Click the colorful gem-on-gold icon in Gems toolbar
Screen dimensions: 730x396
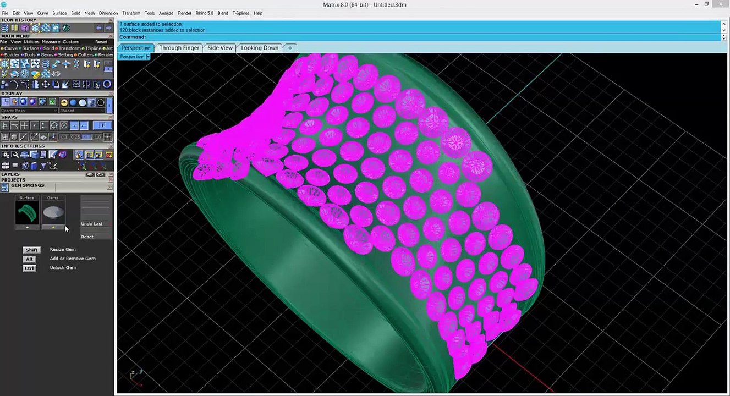(x=35, y=74)
